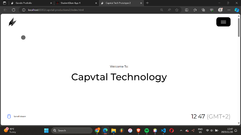This screenshot has height=135, width=241.
Task: Open the Favorites list
Action: [x=195, y=10]
